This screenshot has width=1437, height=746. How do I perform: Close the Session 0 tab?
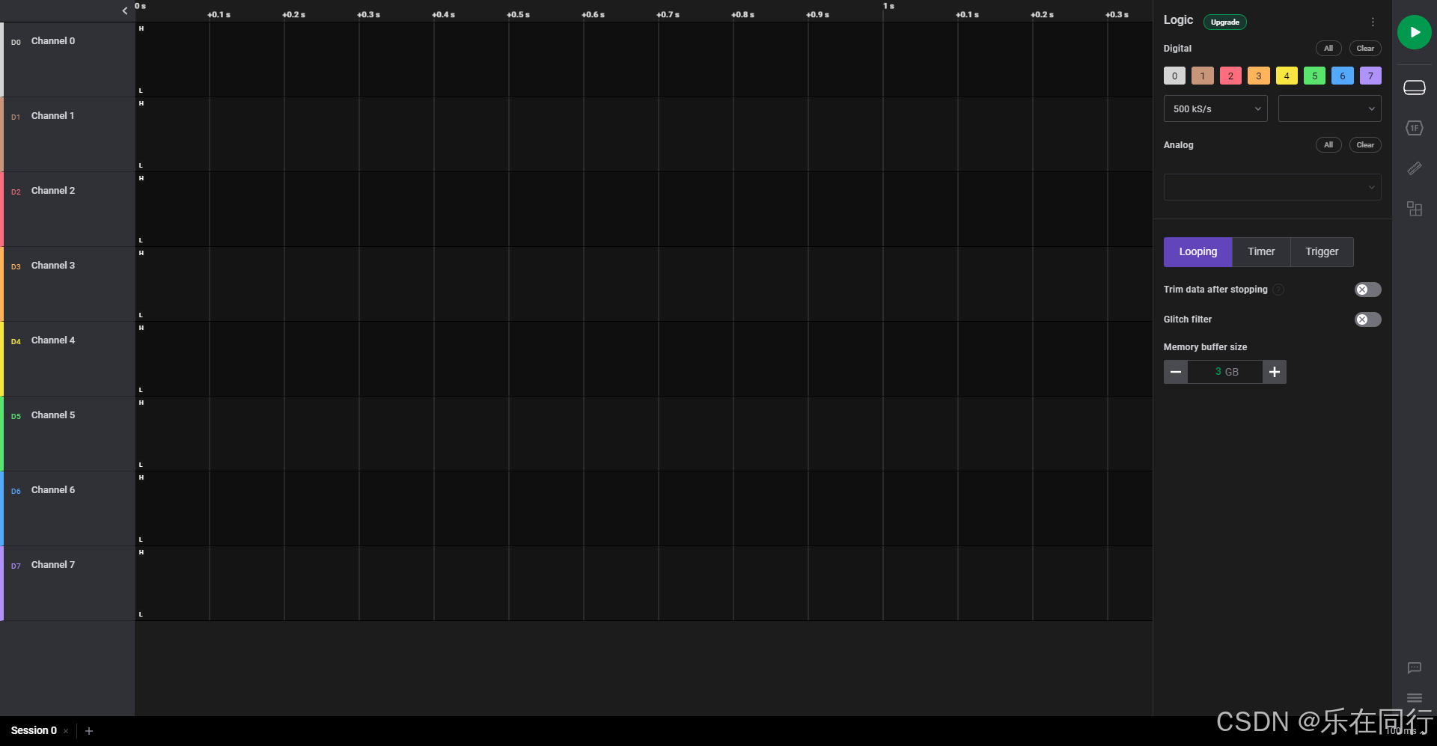pyautogui.click(x=66, y=731)
